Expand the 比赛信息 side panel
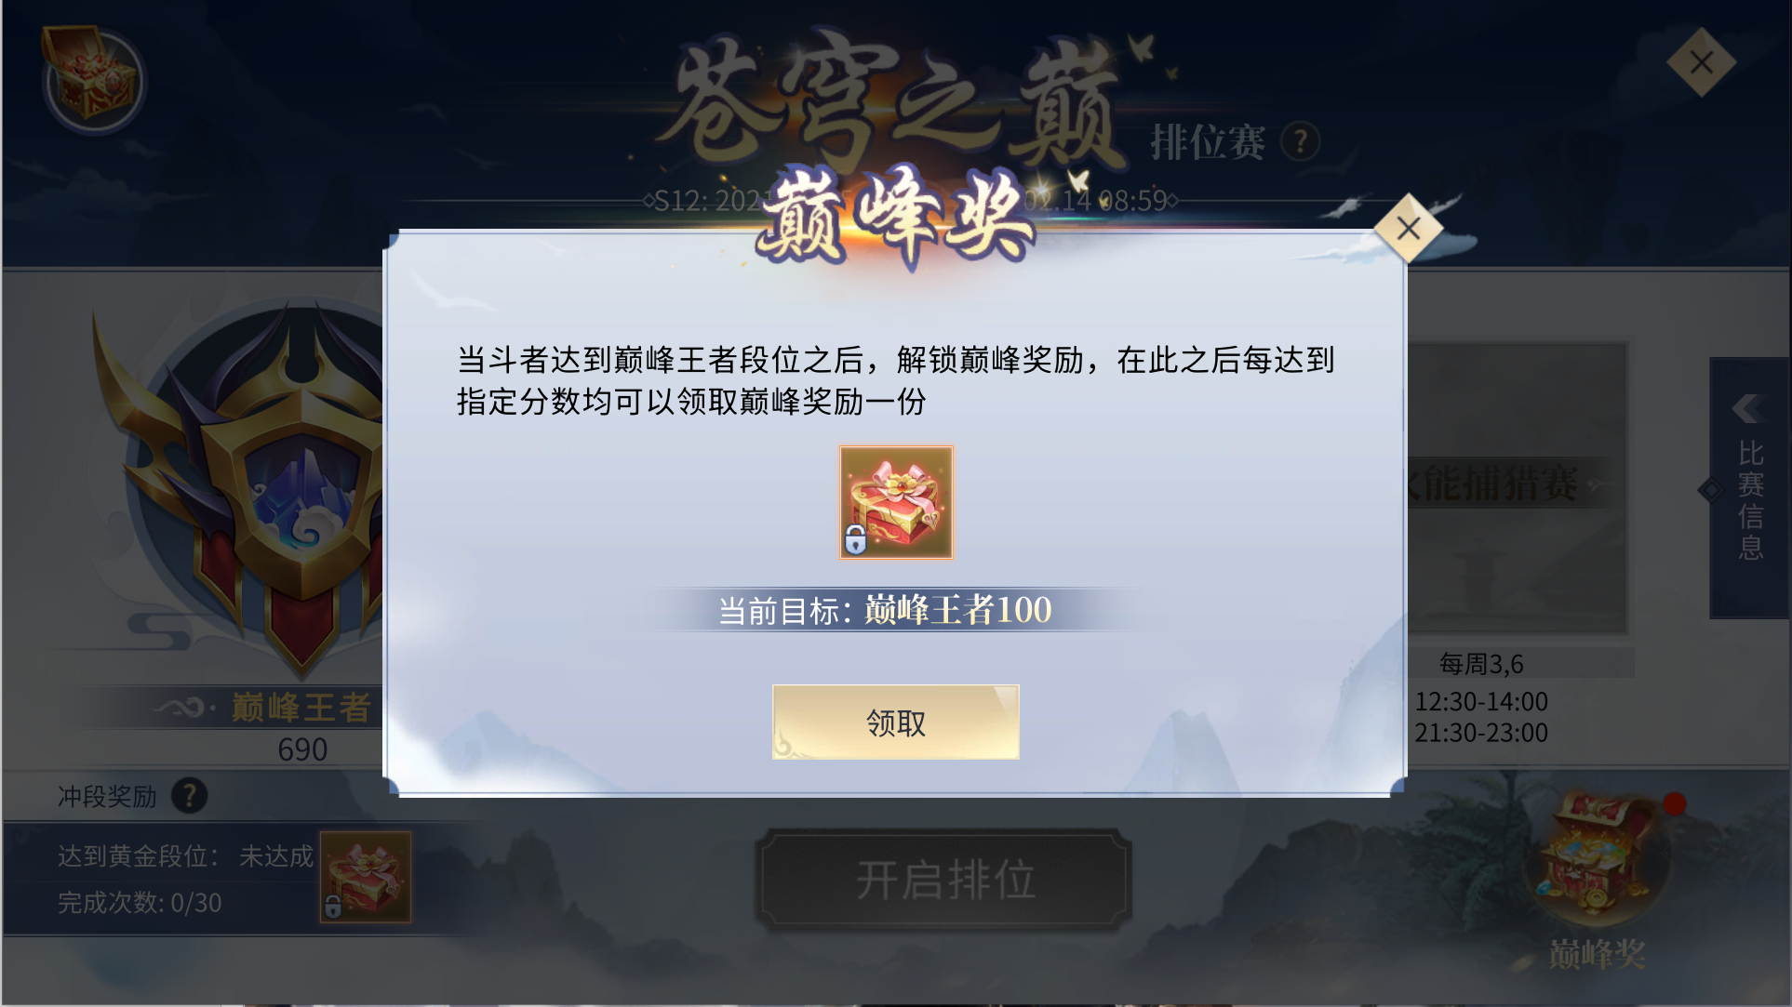1792x1007 pixels. [x=1750, y=488]
